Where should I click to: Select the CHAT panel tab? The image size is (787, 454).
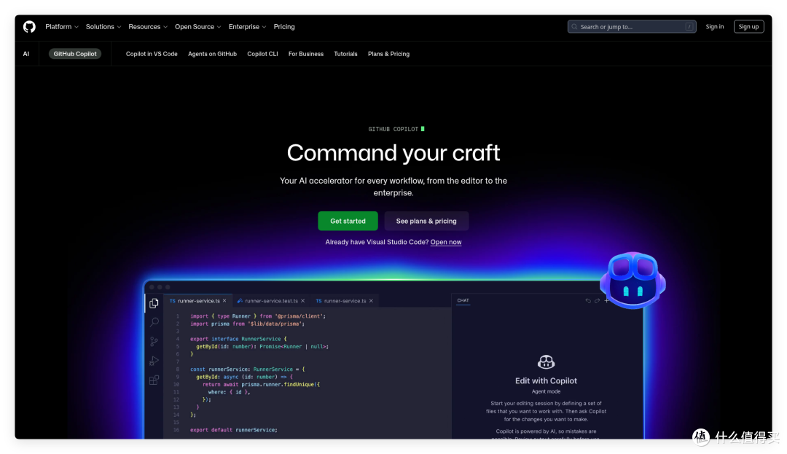[463, 300]
